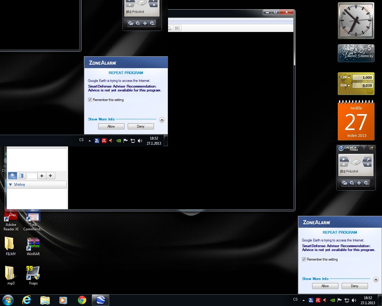Click the 1,000 amount field in currency gadget

tap(363, 77)
